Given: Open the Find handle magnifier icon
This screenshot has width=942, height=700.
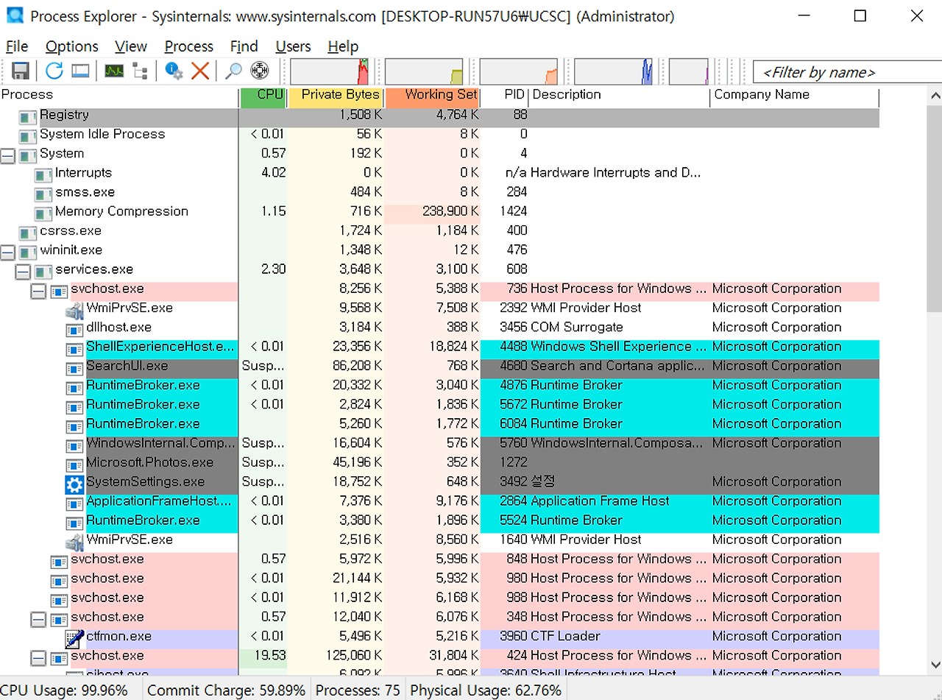Looking at the screenshot, I should [233, 71].
